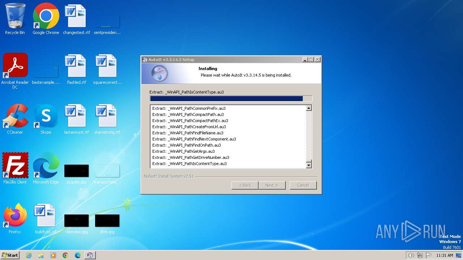Select the bestexample desktop file

46,74
